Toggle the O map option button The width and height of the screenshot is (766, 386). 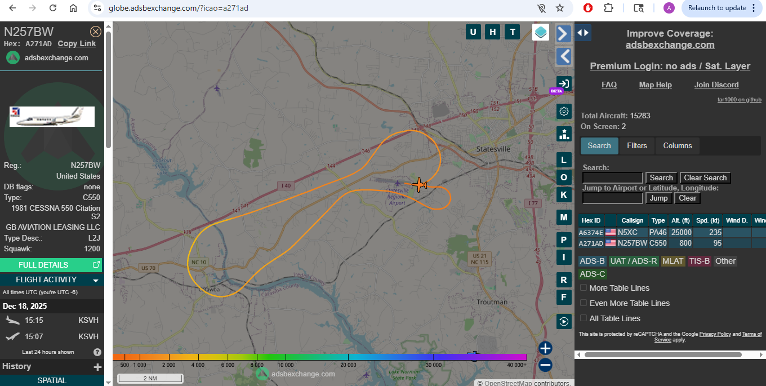564,178
